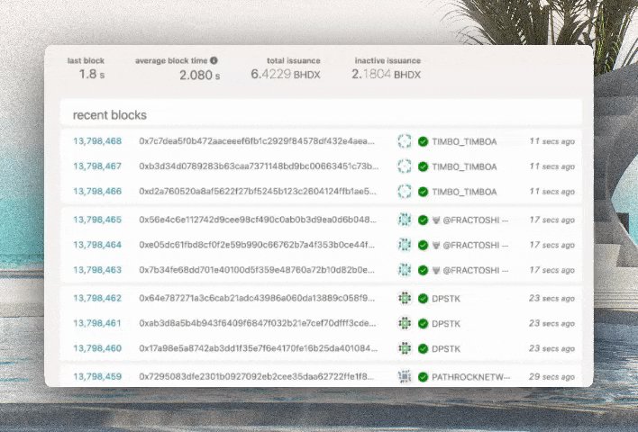Click total issuance value 6.4229 BHDX
This screenshot has width=638, height=432.
pyautogui.click(x=286, y=74)
